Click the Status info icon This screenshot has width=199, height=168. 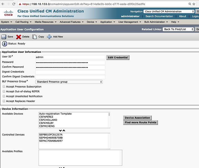tap(5, 44)
